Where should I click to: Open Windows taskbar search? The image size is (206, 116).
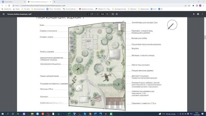point(8,114)
